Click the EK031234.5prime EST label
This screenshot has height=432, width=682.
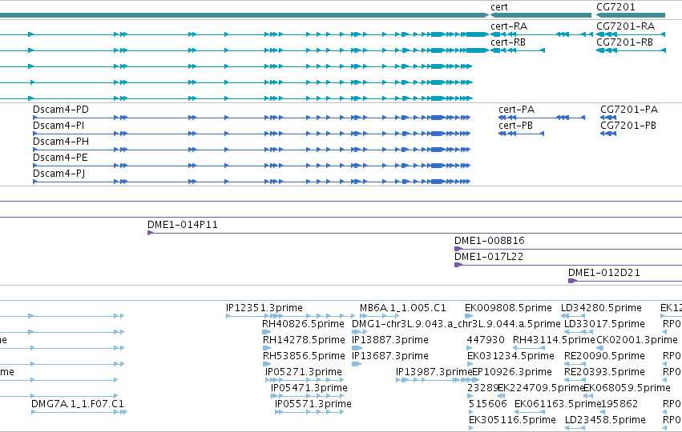(x=510, y=356)
